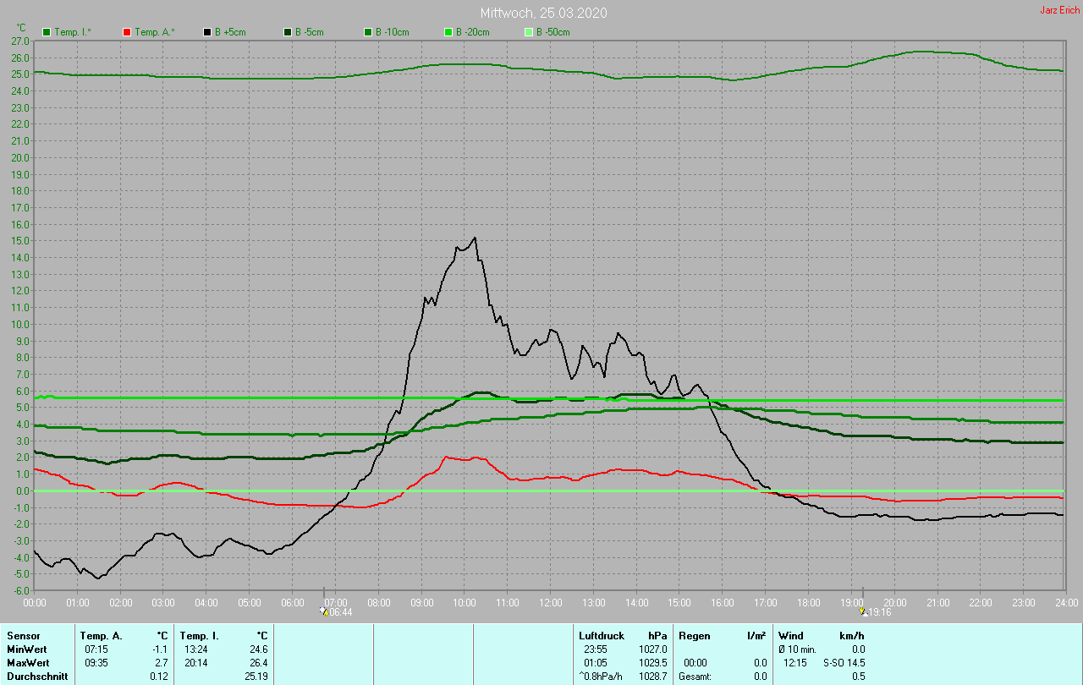Click the 'Temp. I.' column header in table
The width and height of the screenshot is (1083, 685).
click(199, 635)
